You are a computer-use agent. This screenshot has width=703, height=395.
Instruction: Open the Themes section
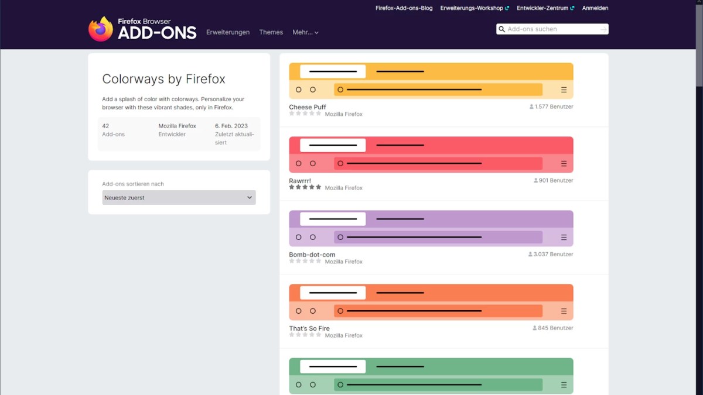point(271,32)
